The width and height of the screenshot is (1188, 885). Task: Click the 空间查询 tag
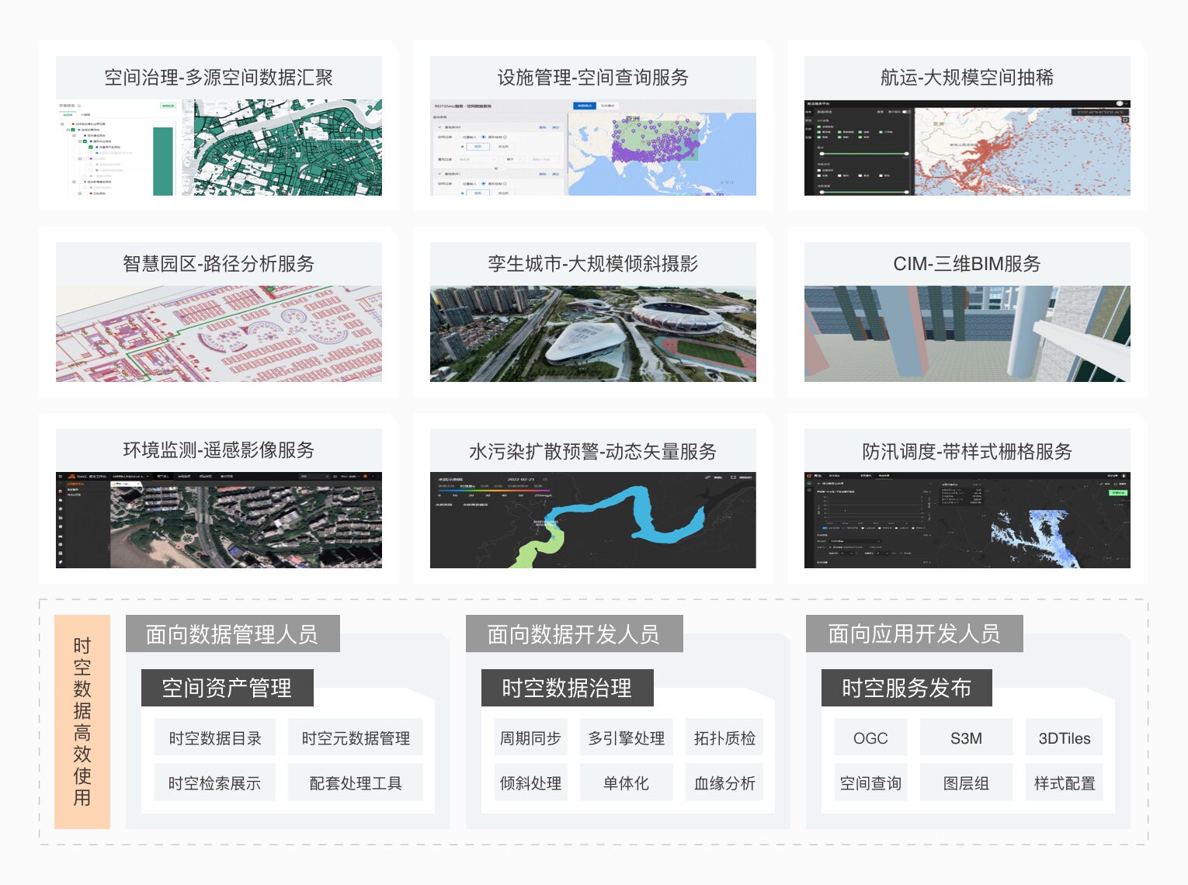pyautogui.click(x=870, y=783)
